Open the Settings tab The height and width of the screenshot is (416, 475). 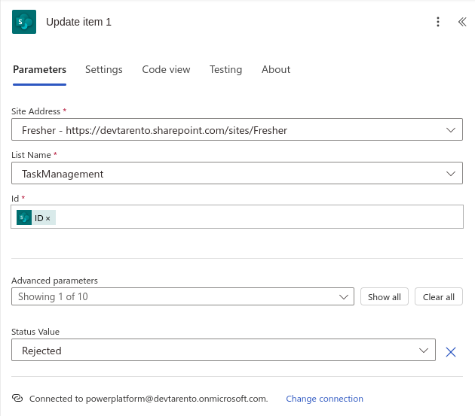click(103, 70)
